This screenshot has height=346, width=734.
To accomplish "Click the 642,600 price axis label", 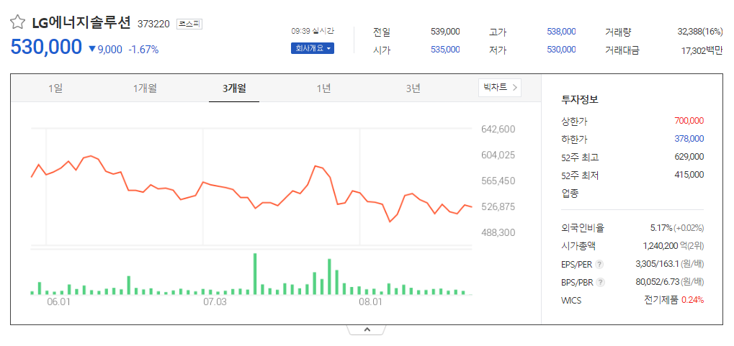I will tap(498, 129).
